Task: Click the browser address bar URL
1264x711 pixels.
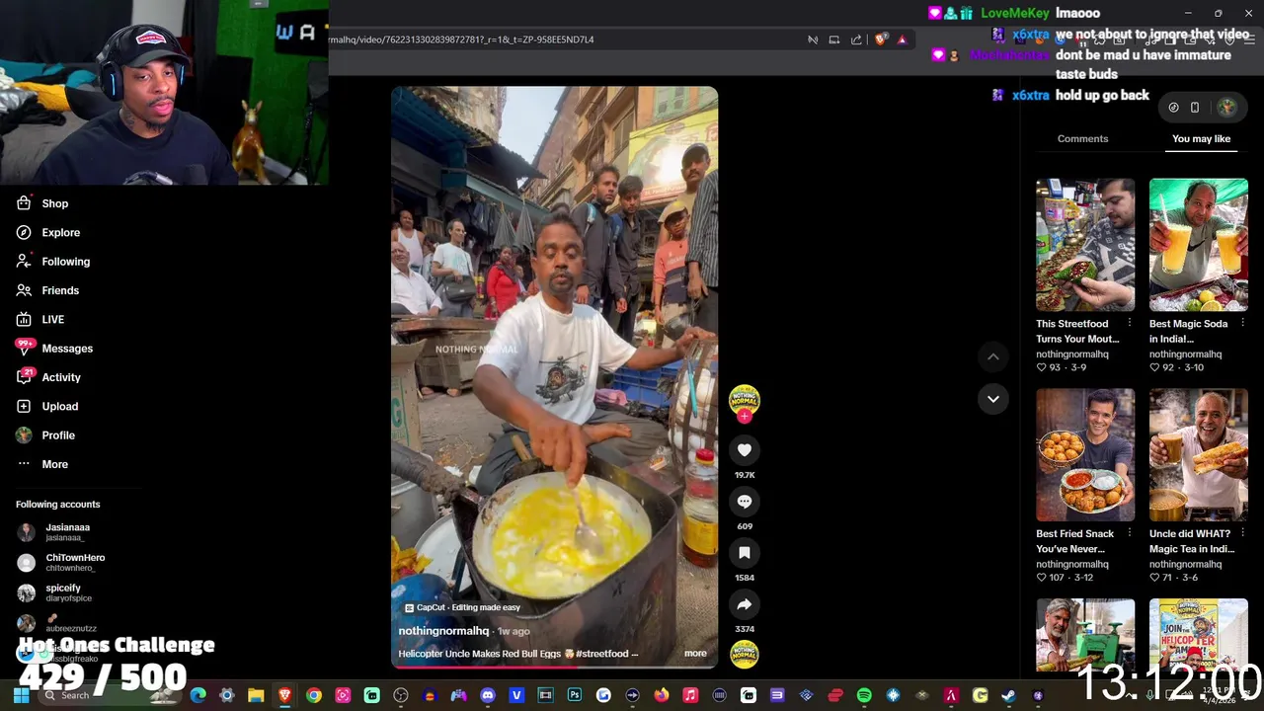Action: pos(462,39)
